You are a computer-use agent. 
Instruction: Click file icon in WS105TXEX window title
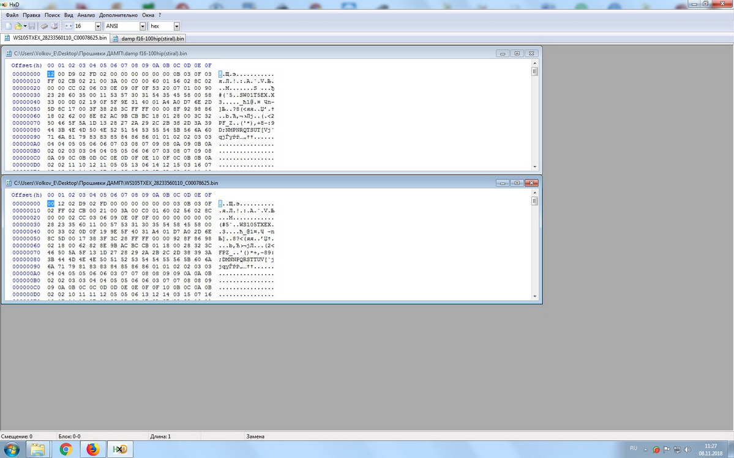coord(9,183)
